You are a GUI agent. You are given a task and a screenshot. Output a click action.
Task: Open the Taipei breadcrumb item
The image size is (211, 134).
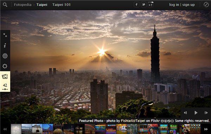pos(42,5)
